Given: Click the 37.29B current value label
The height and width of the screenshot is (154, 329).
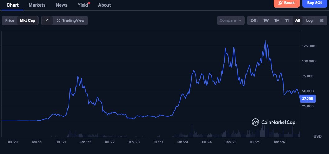Looking at the screenshot, I should point(308,98).
